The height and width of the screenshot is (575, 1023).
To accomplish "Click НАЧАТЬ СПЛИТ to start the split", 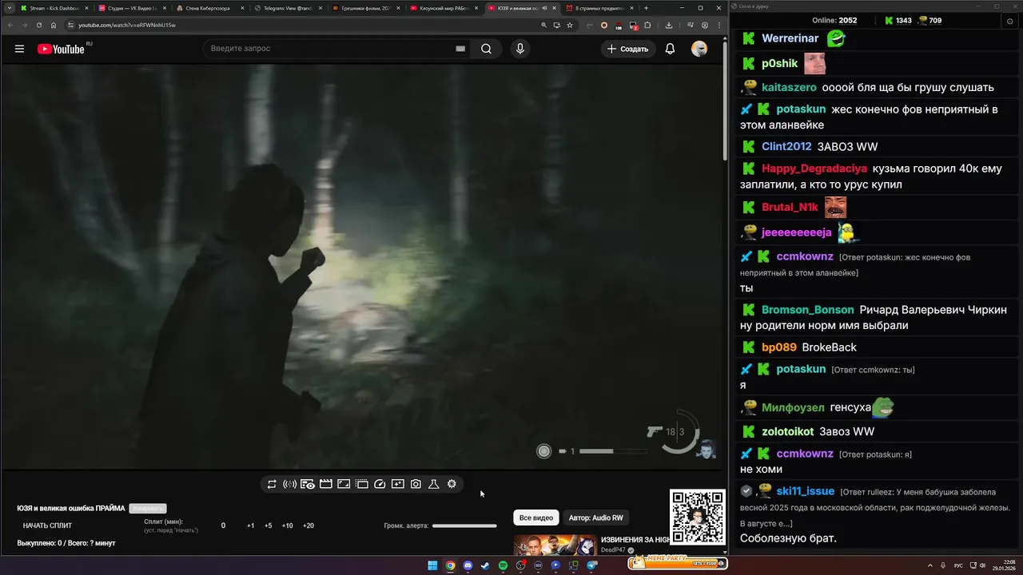I will [x=47, y=525].
